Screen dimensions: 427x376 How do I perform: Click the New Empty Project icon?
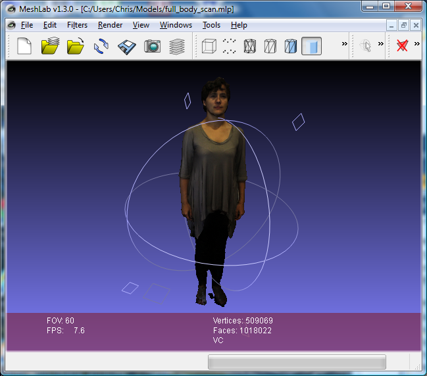click(x=24, y=46)
